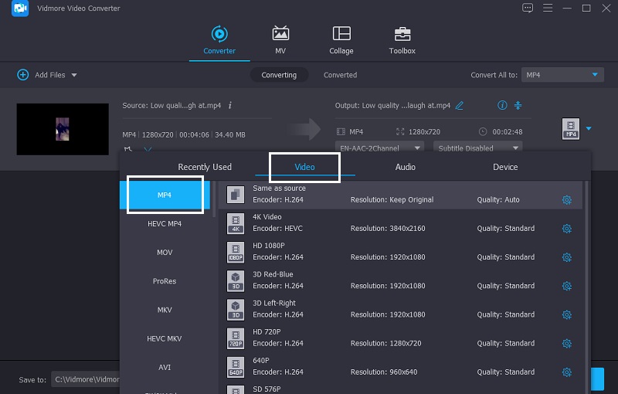The image size is (618, 394).
Task: Click the pencil icon to rename output
Action: pyautogui.click(x=460, y=105)
